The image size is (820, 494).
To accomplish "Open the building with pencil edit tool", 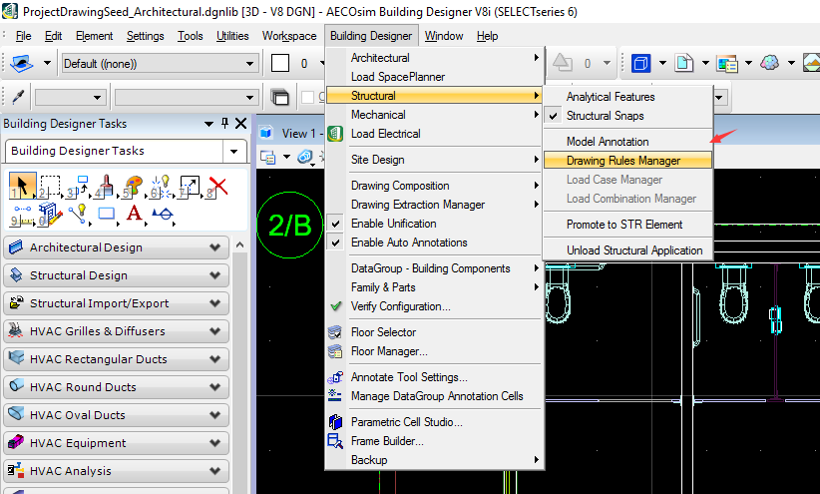I will coord(50,214).
